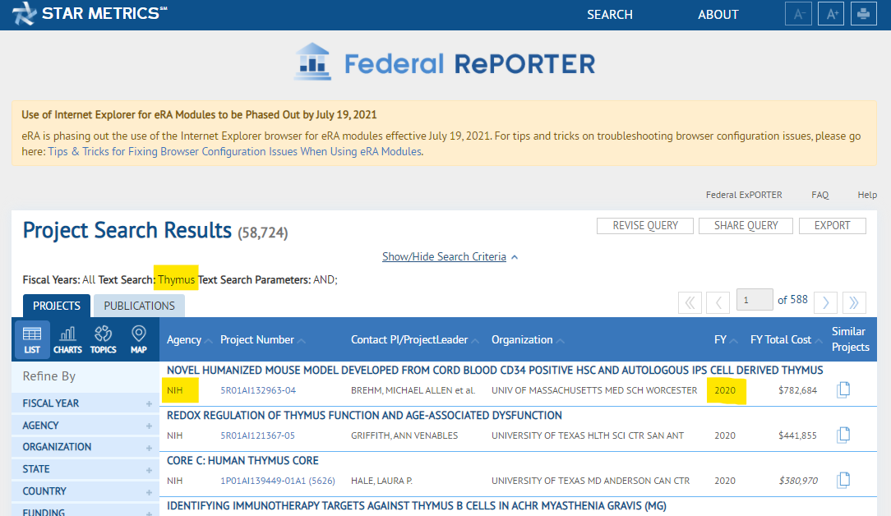Go to first results page icon

pos(690,302)
